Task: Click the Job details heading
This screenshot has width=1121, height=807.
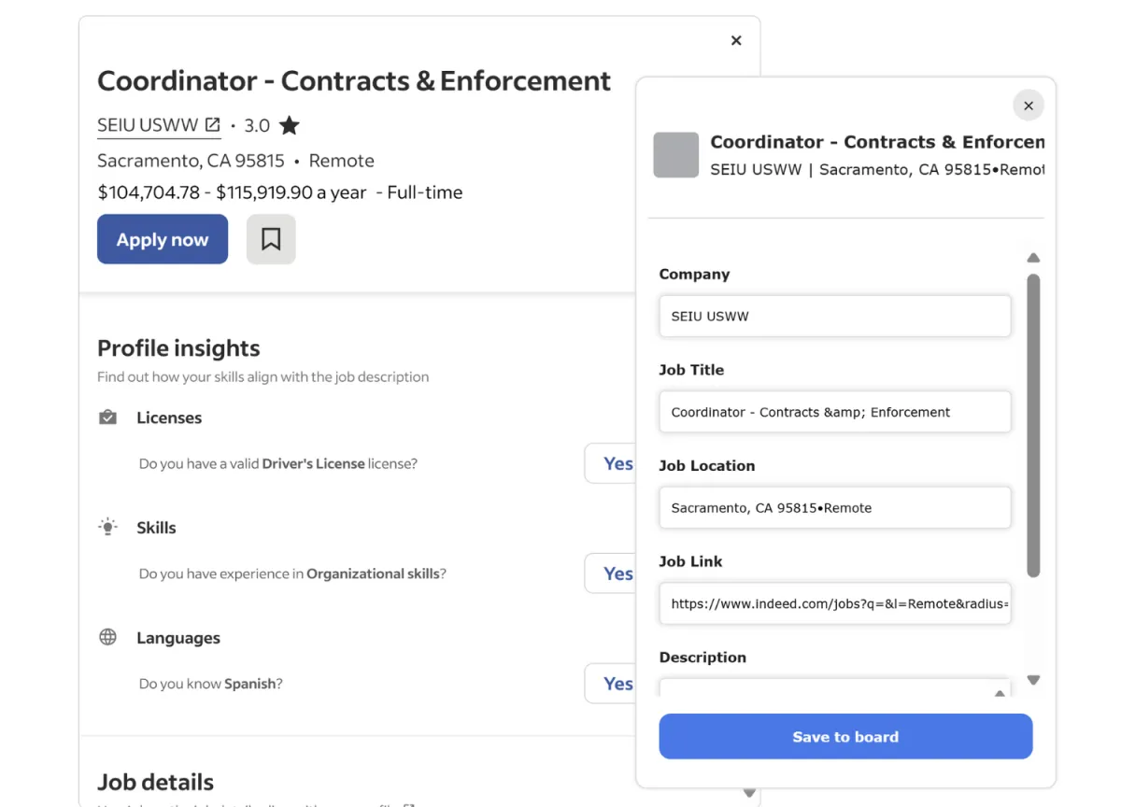Action: tap(155, 783)
